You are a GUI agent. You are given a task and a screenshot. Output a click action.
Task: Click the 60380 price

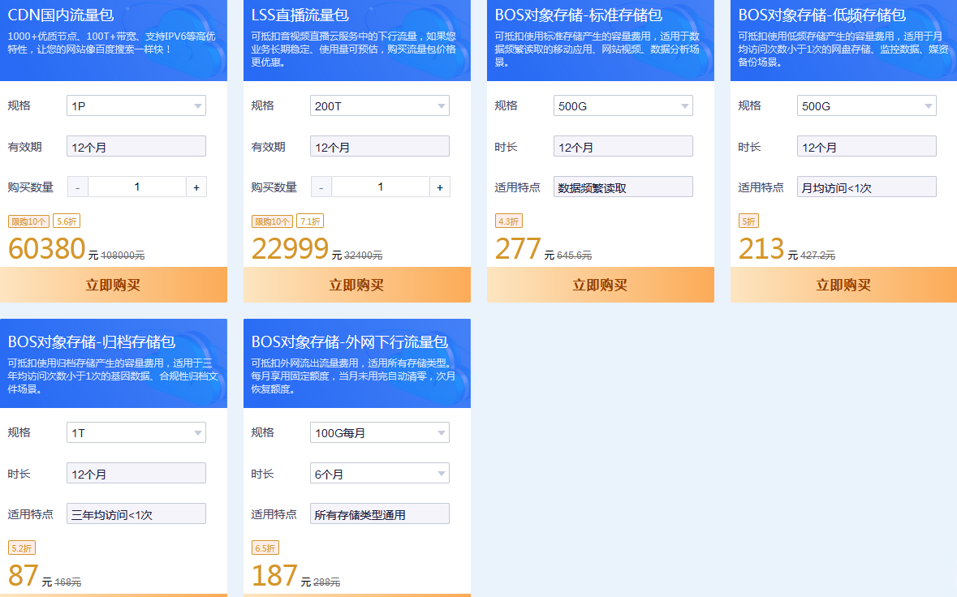46,248
